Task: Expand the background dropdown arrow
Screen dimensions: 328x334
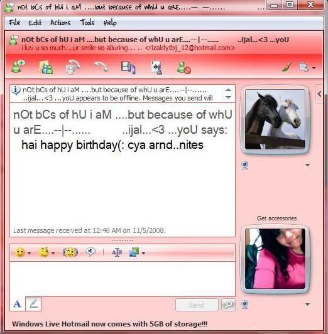Action: coord(143,253)
